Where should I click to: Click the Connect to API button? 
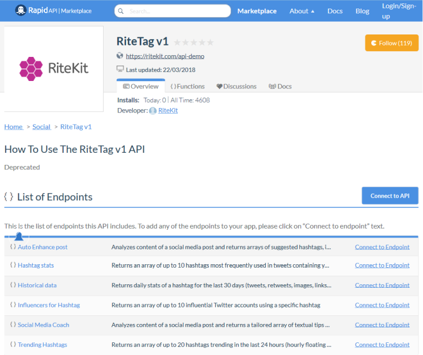click(390, 195)
